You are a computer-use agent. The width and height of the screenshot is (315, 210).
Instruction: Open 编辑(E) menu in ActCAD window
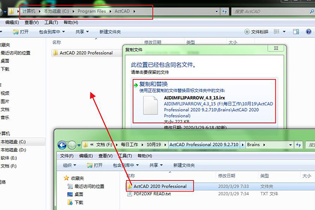click(12, 23)
